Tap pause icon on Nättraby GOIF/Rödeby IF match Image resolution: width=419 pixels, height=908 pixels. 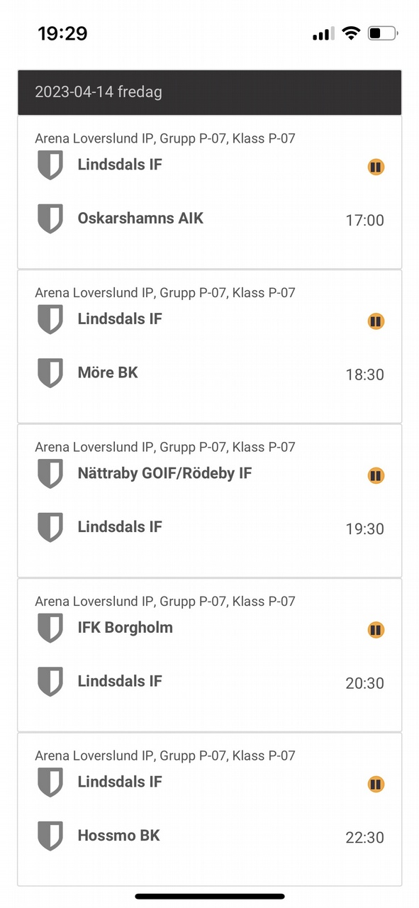[x=376, y=475]
